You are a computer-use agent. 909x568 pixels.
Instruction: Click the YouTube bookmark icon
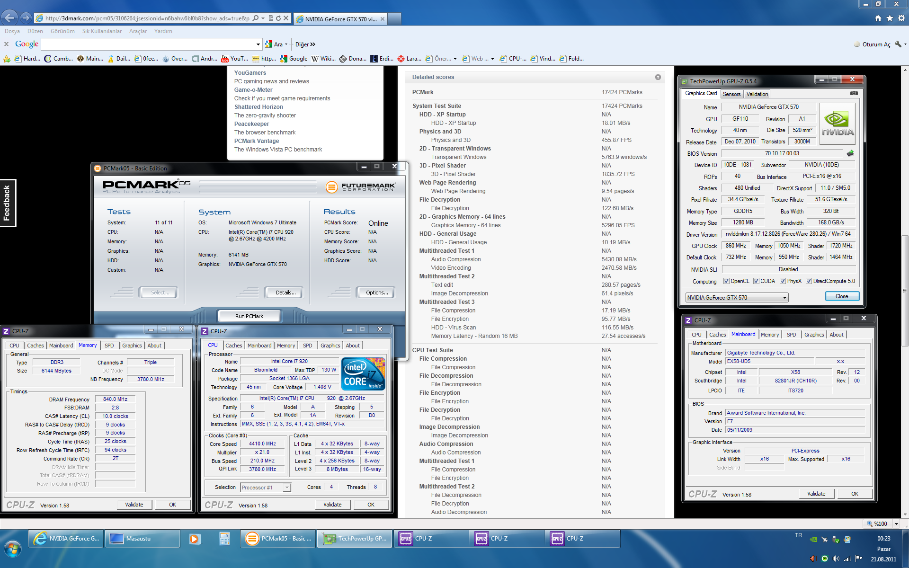click(x=225, y=59)
